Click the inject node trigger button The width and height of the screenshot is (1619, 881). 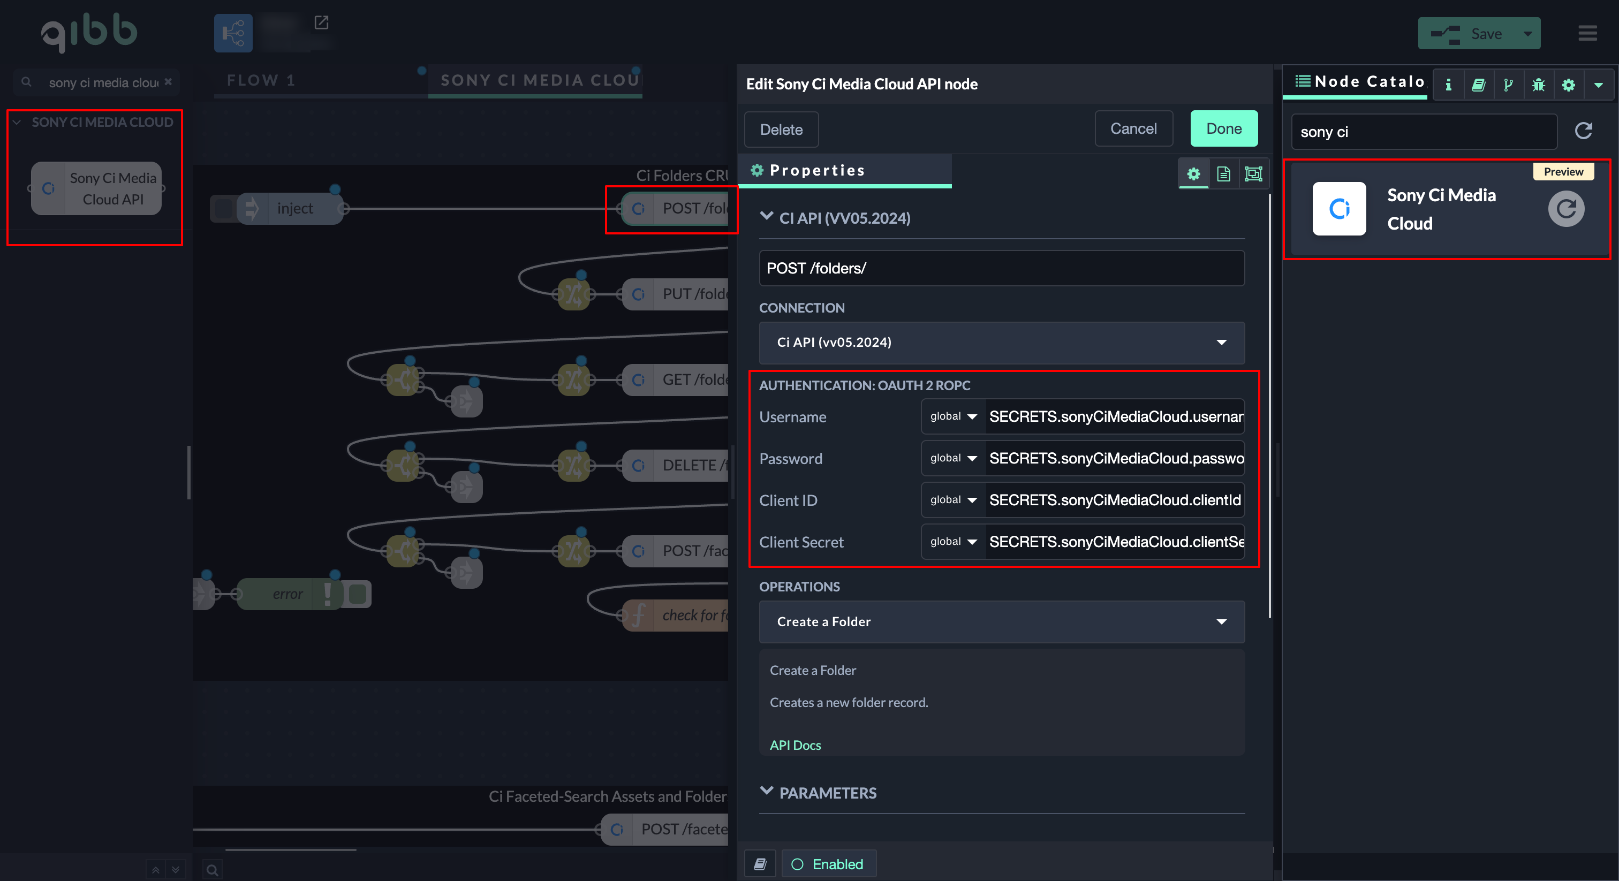click(x=223, y=209)
